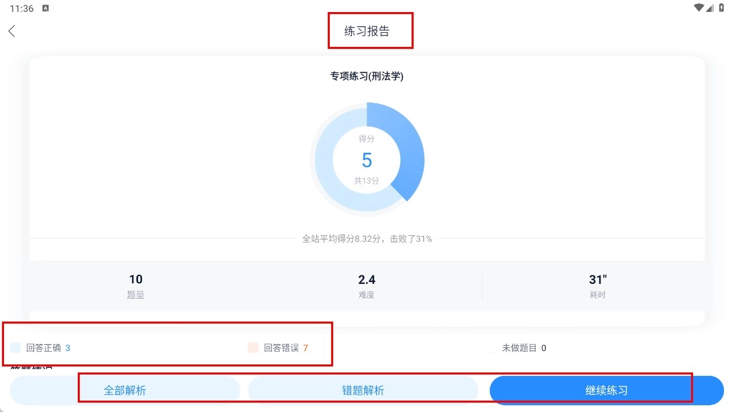Click the blue 回答正确 legend square
This screenshot has width=734, height=412.
click(x=15, y=348)
